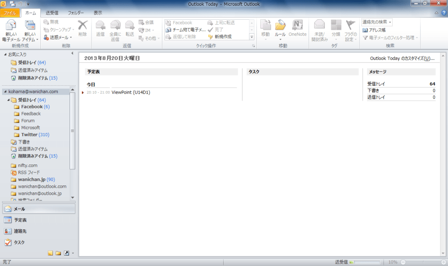448x266 pixels.
Task: Switch to the 表示 ribbon tab
Action: [x=98, y=13]
